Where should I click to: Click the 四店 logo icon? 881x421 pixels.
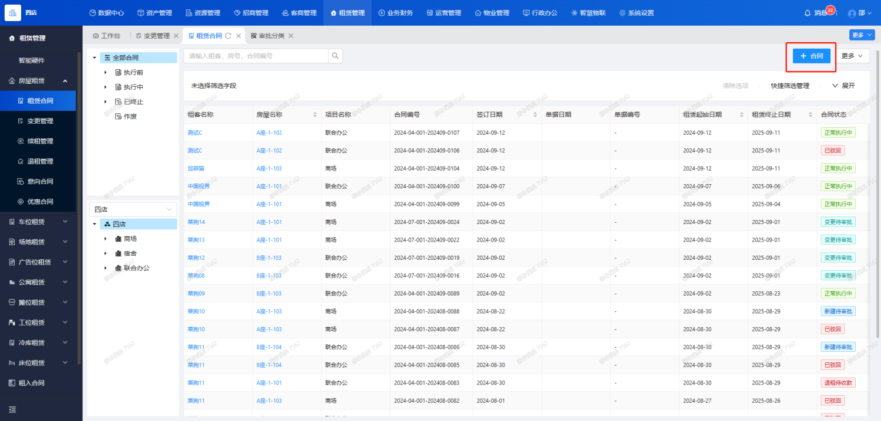tap(12, 13)
